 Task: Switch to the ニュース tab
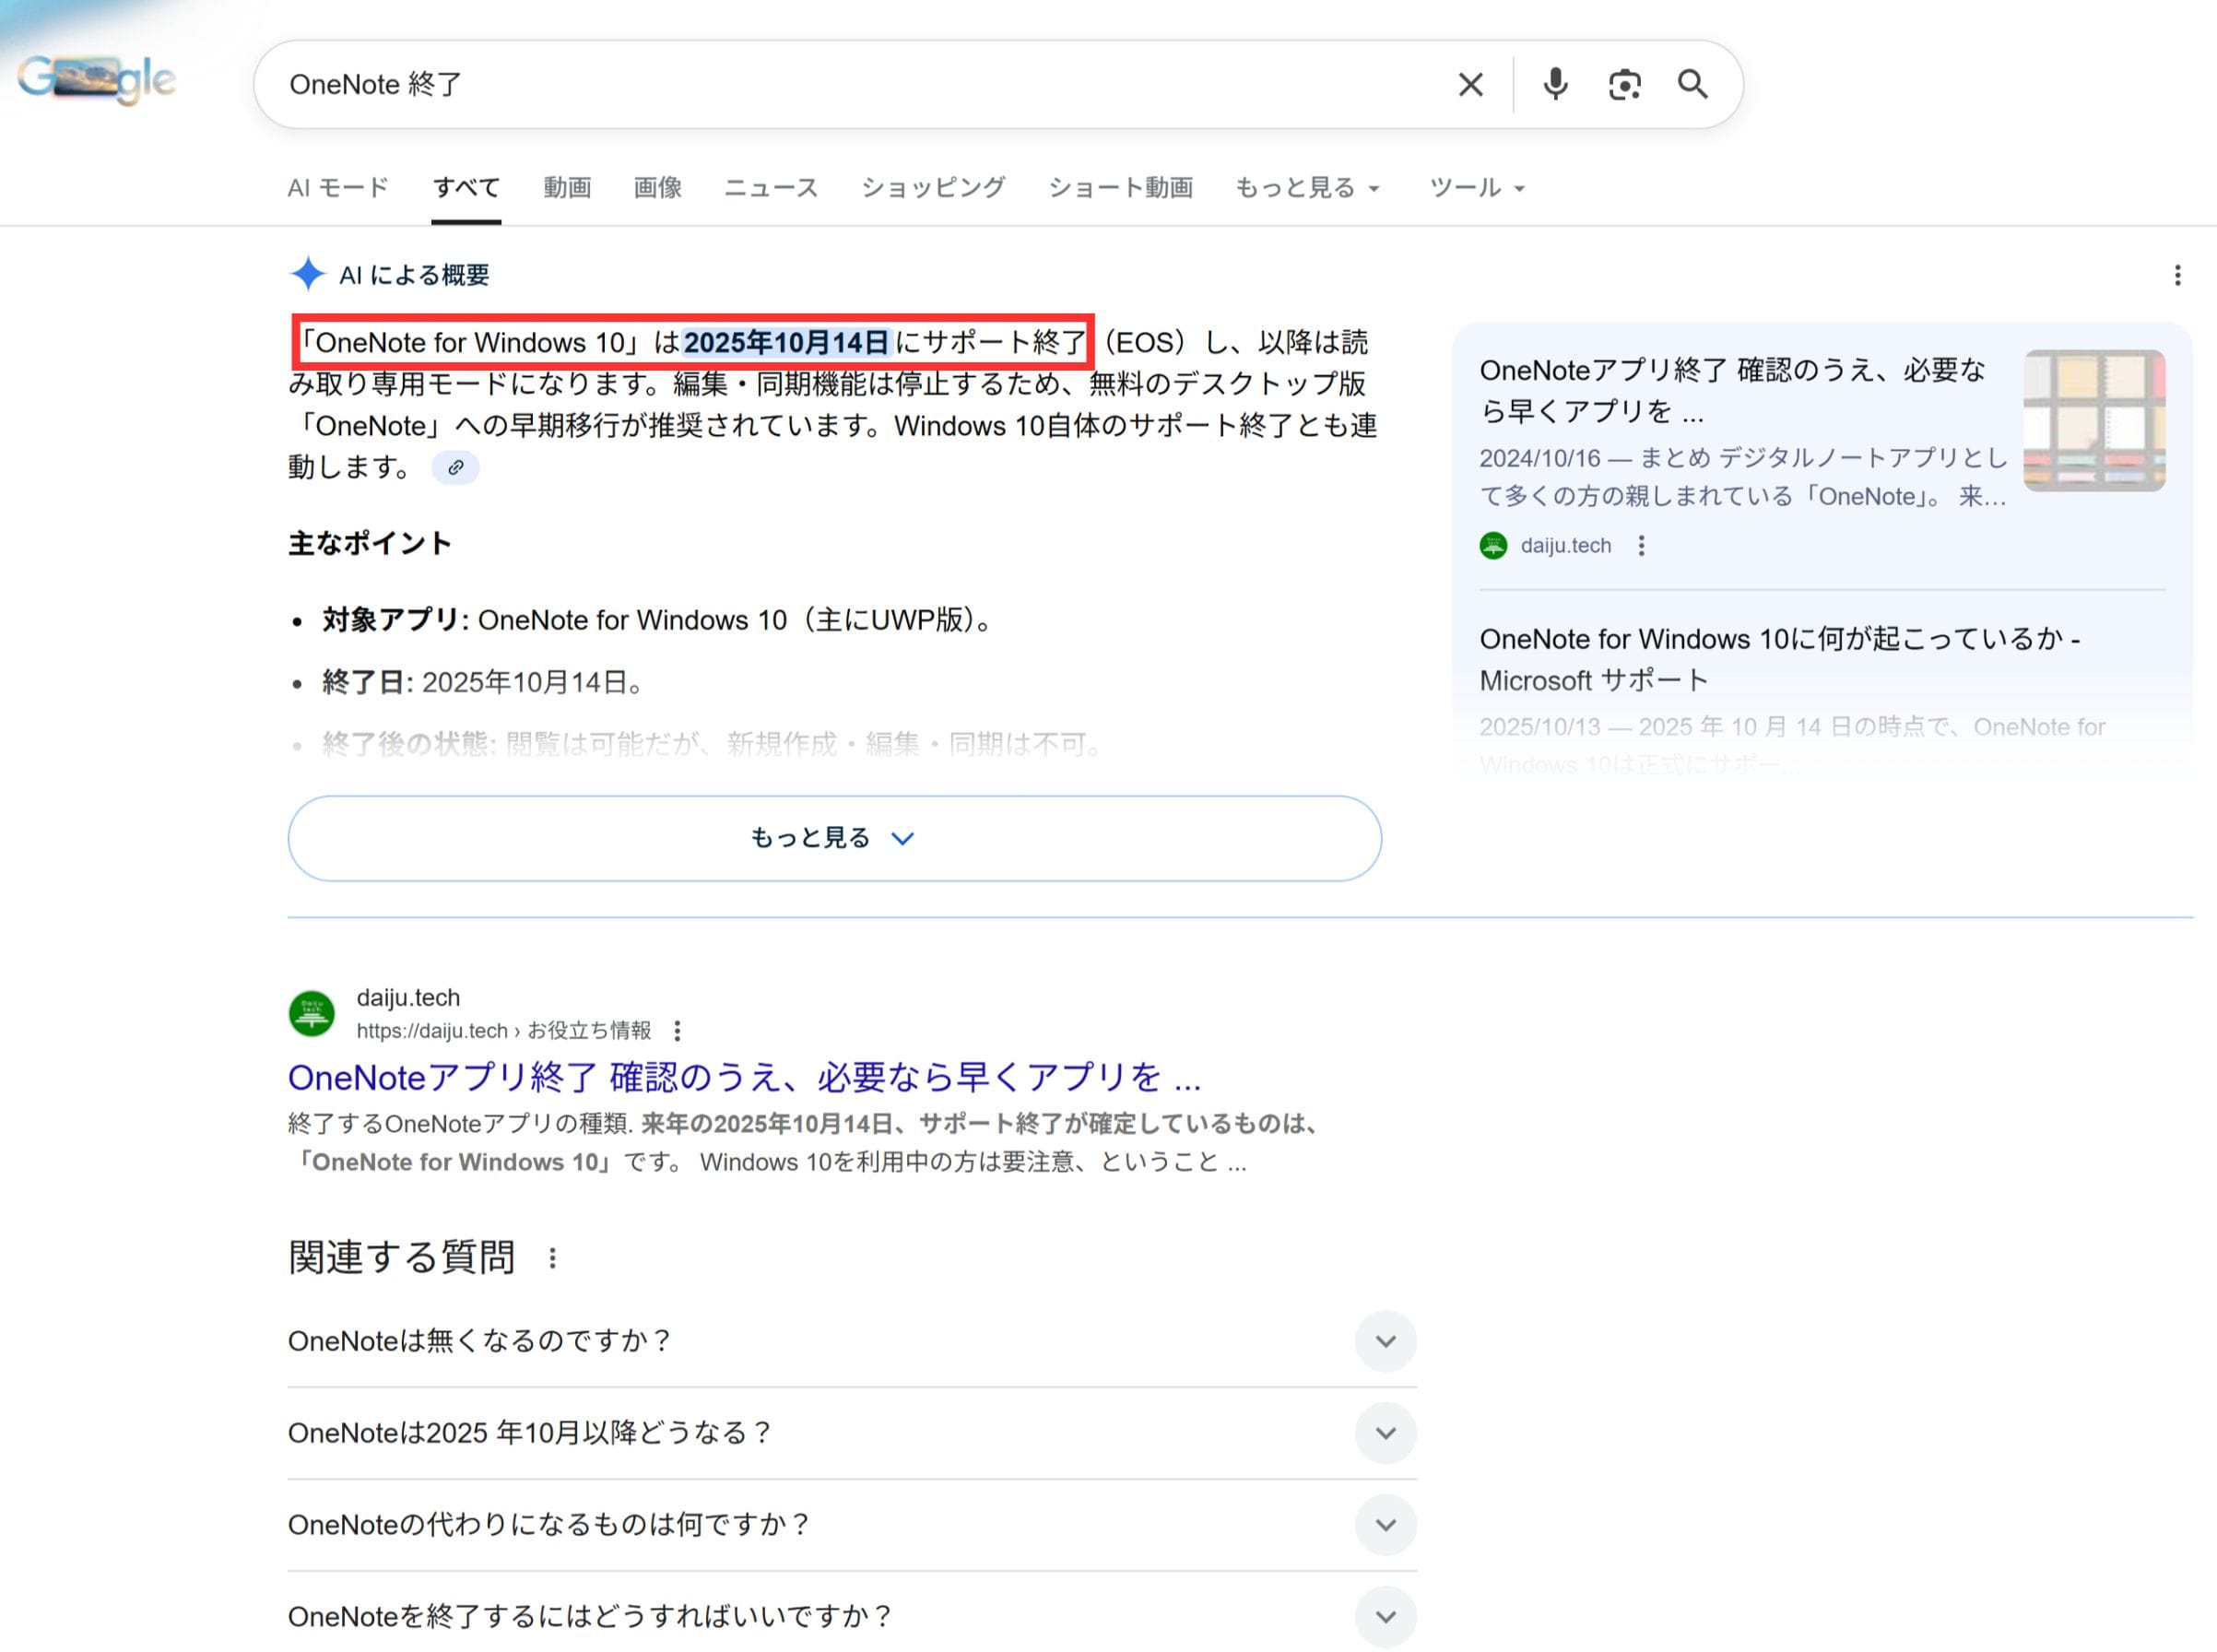pos(770,187)
